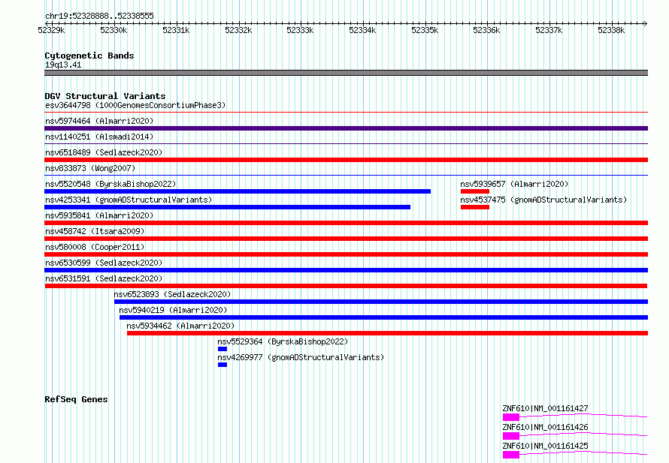Open gene ZNF610|NM_001161426 label
Image resolution: width=669 pixels, height=463 pixels.
[x=545, y=427]
